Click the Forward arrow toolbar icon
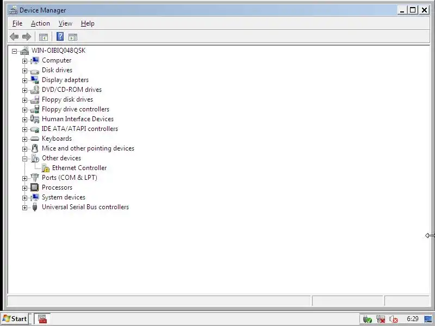Viewport: 435px width, 326px height. pyautogui.click(x=27, y=36)
